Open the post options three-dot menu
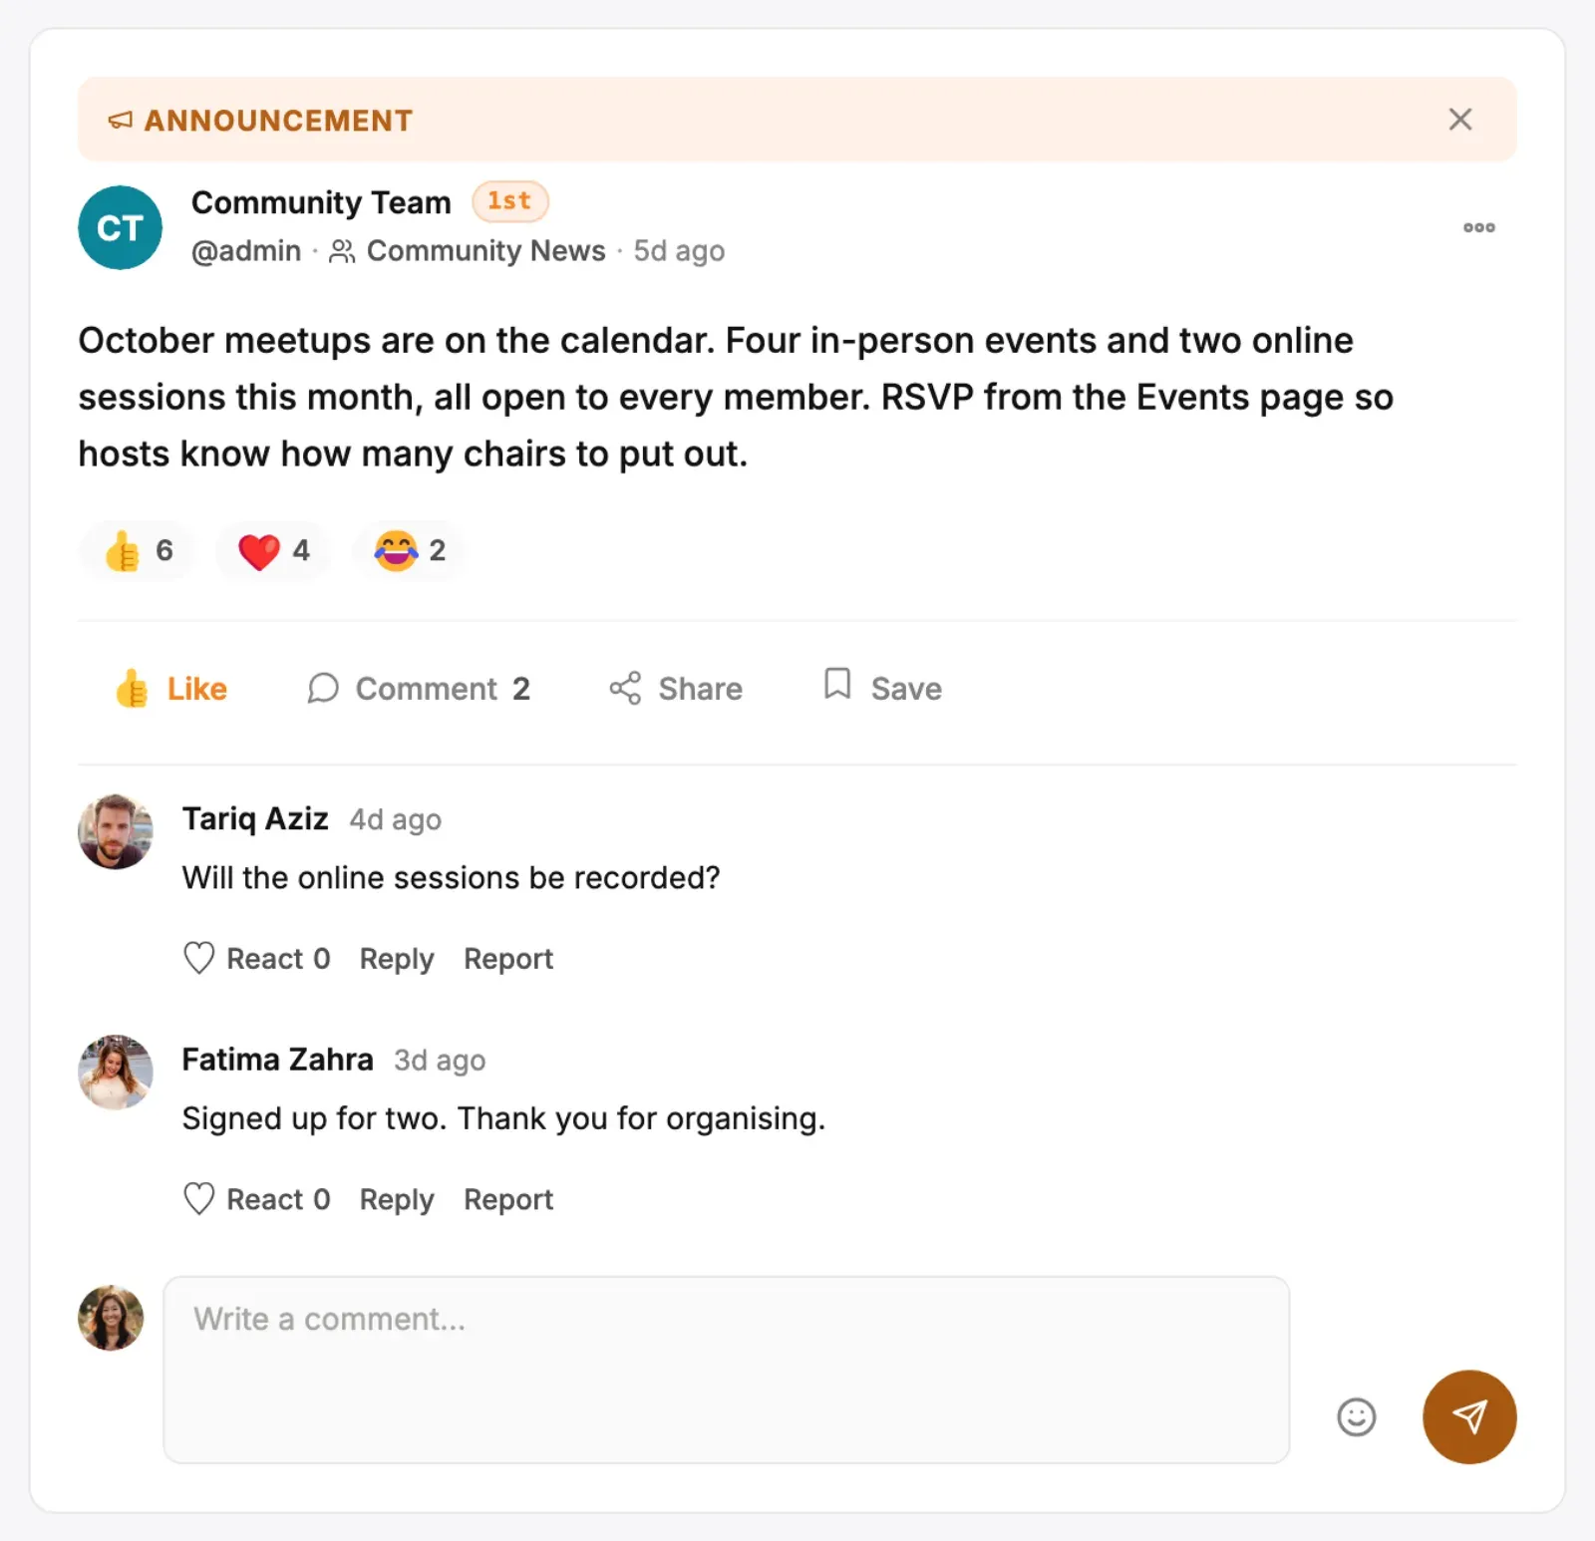The image size is (1595, 1541). (1478, 227)
